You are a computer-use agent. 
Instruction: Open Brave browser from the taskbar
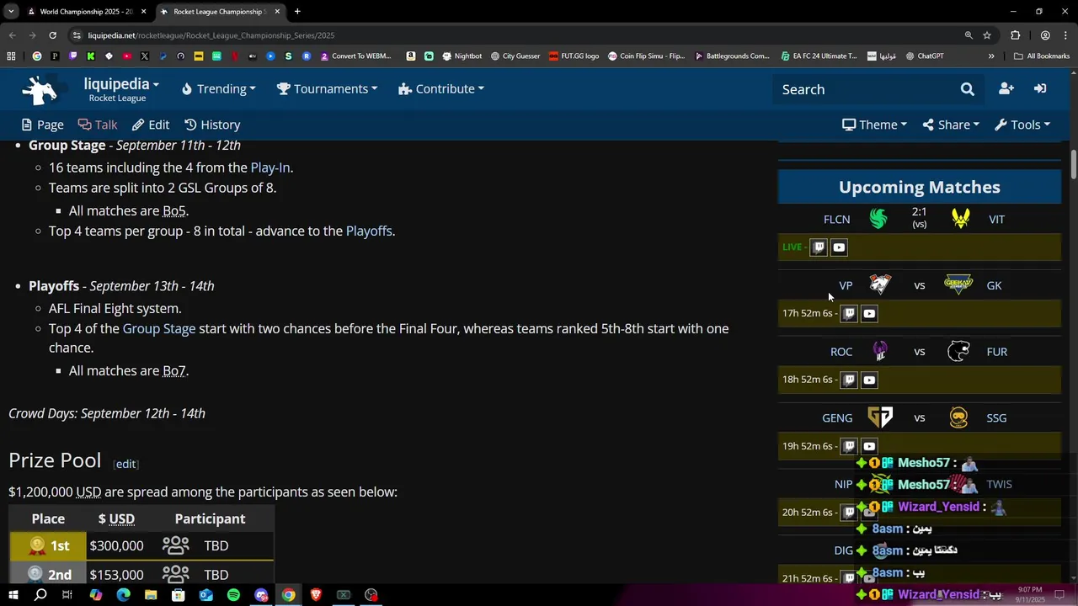pos(316,595)
